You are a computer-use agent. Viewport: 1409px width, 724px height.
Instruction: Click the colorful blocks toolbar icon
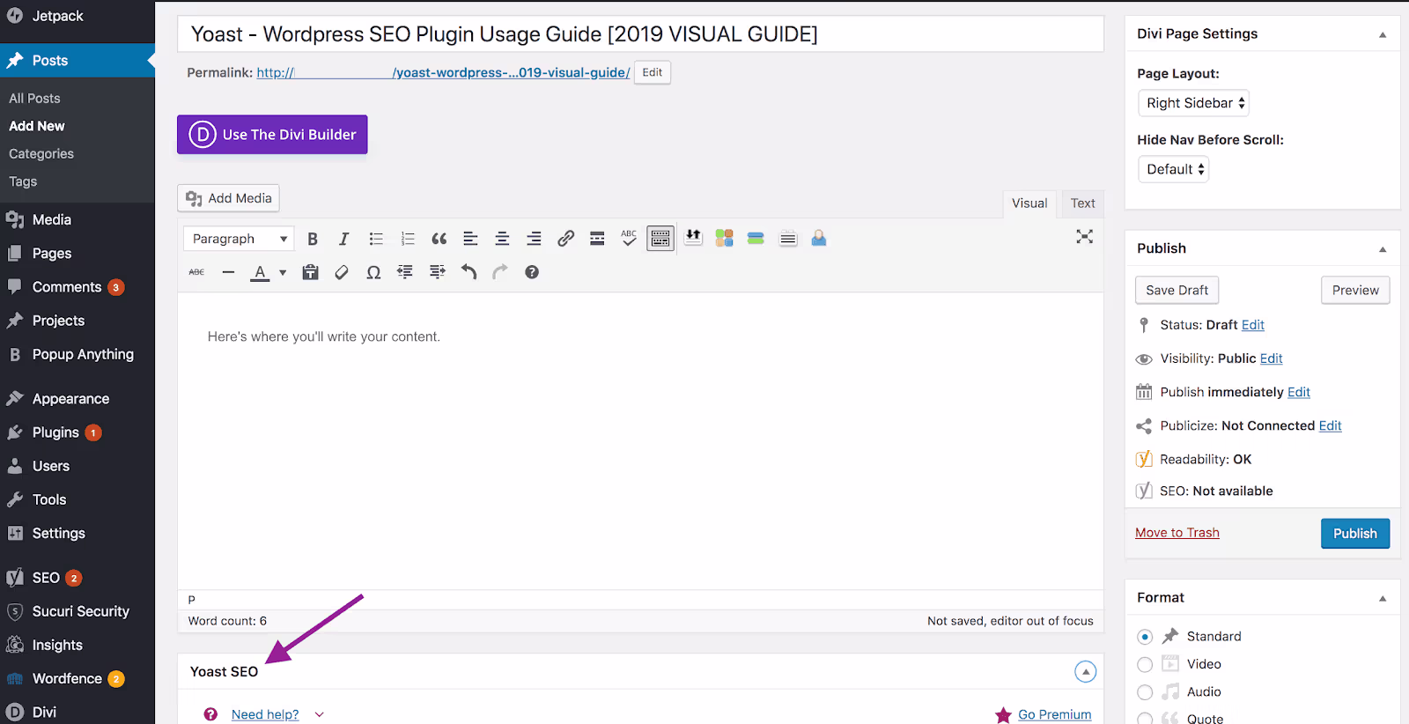tap(724, 238)
